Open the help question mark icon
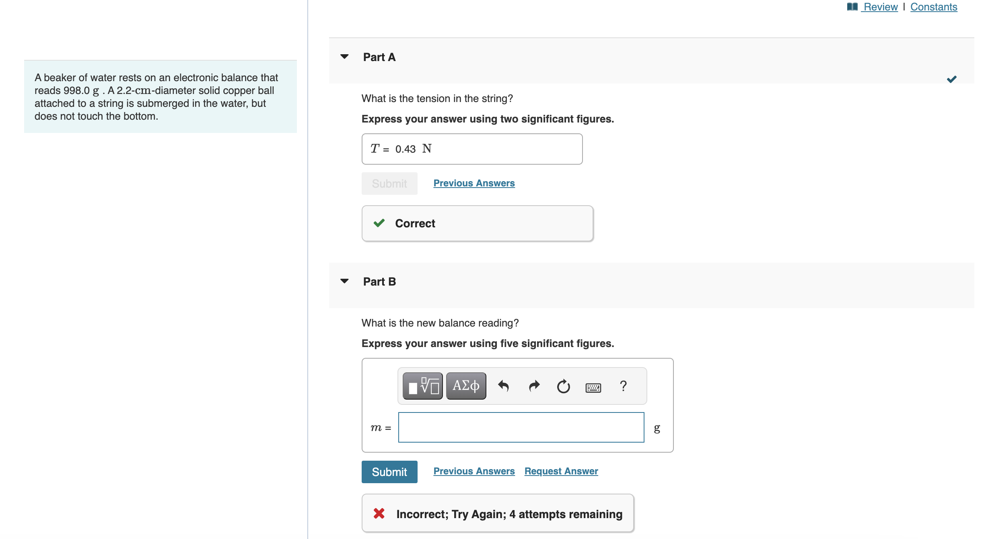 point(623,386)
